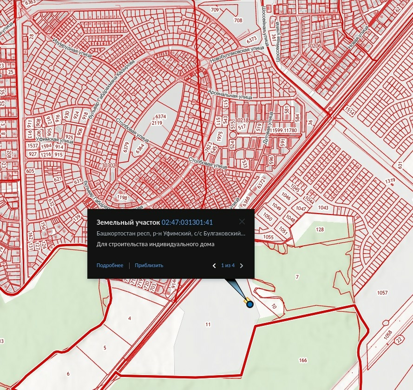Select parcel labeled 1057 on map
Screen dimensions: 413x390
click(x=382, y=293)
